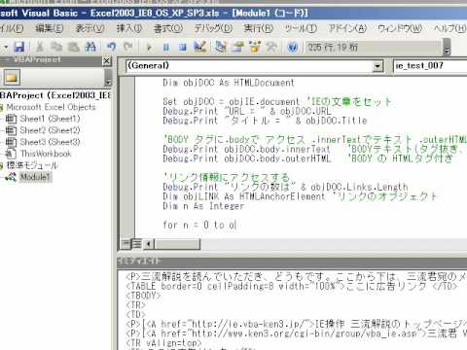Open the 編集(E) menu
The height and width of the screenshot is (350, 467).
(50, 28)
